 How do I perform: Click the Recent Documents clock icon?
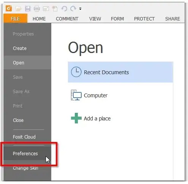coord(76,72)
